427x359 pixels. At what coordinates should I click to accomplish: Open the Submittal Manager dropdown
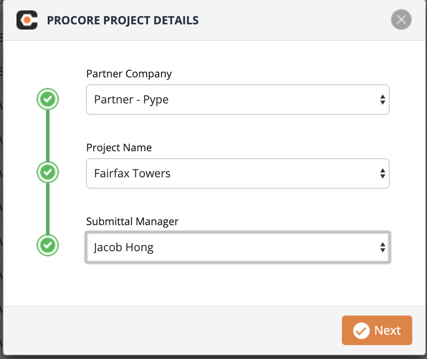(237, 248)
